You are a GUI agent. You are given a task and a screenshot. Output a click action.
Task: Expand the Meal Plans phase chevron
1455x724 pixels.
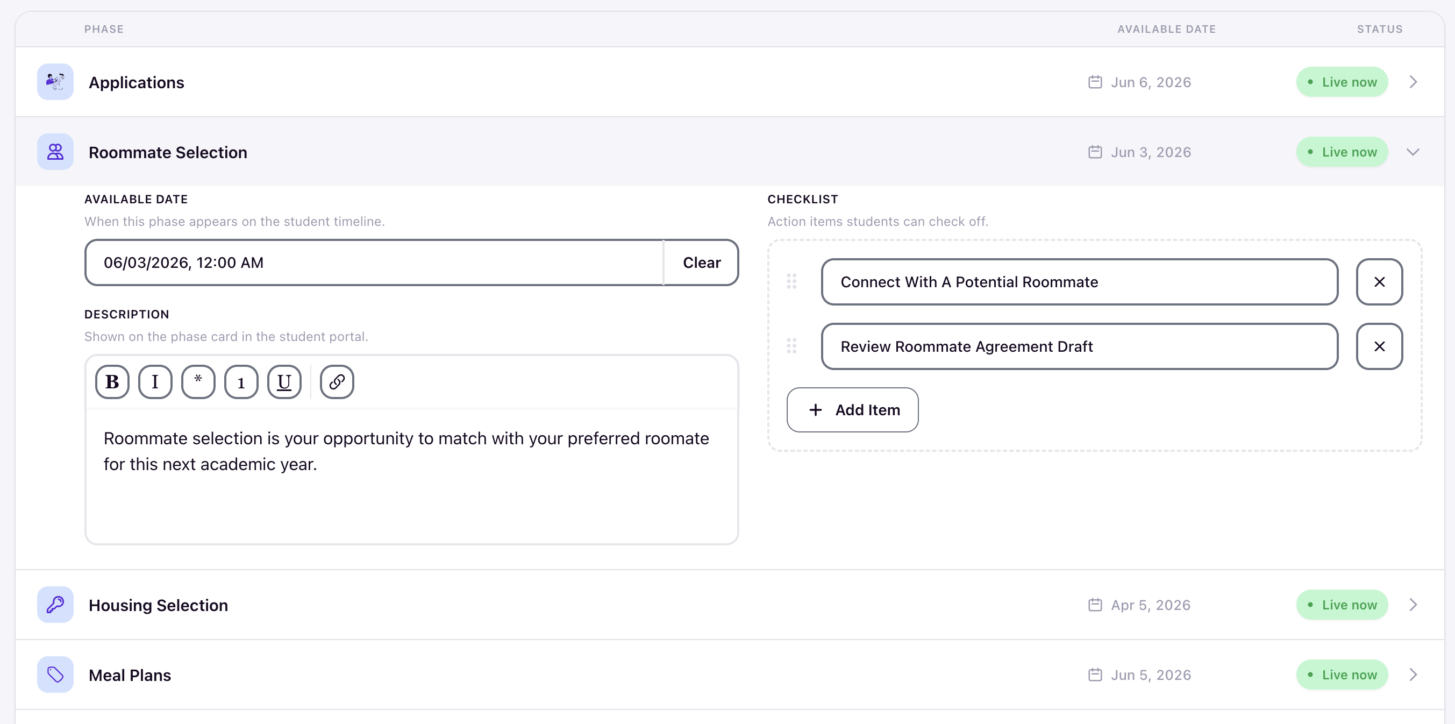[1413, 675]
